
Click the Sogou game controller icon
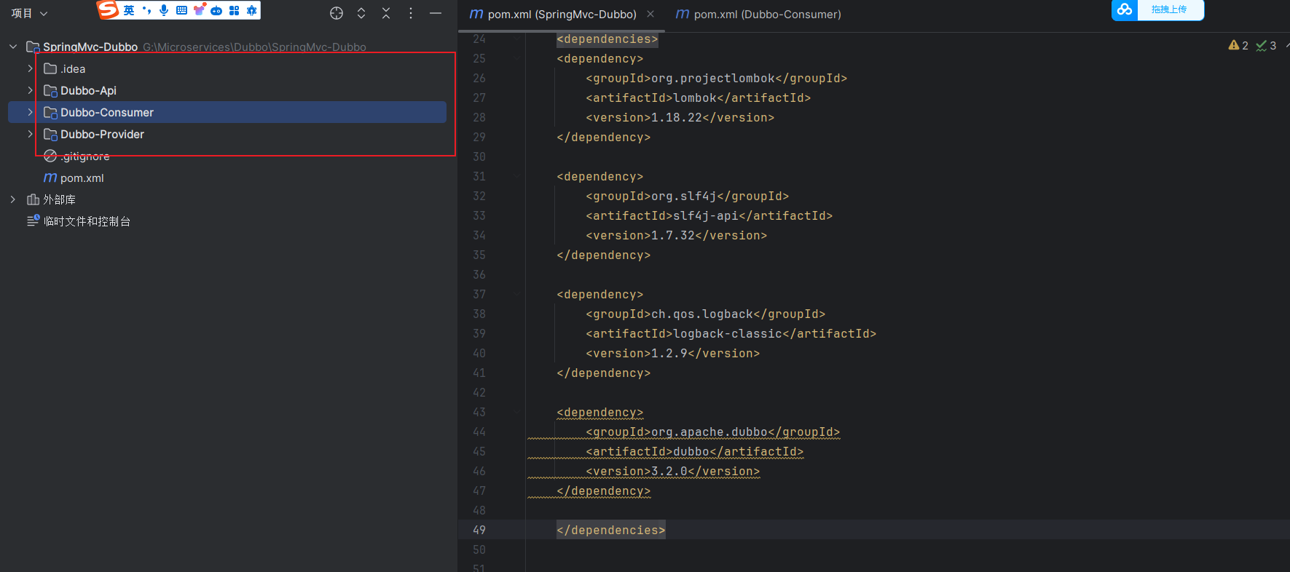[216, 10]
